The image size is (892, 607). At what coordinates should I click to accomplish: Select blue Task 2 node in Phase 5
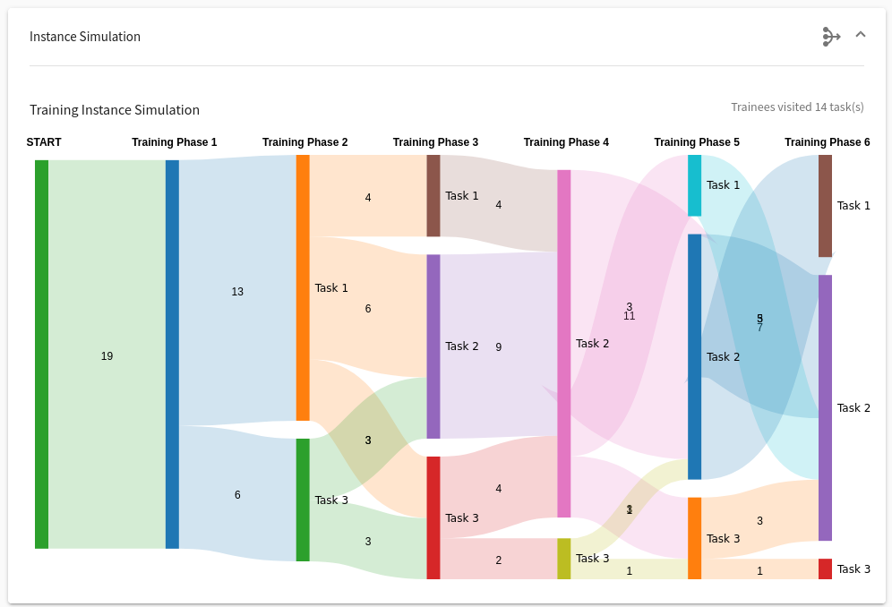pos(695,356)
